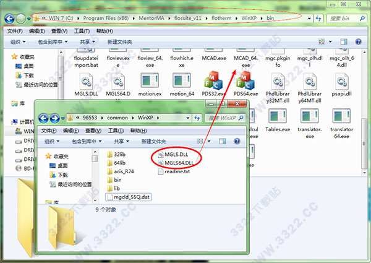Image resolution: width=371 pixels, height=263 pixels.
Task: Open the 文件(F) menu in the bin window
Action: pyautogui.click(x=15, y=31)
